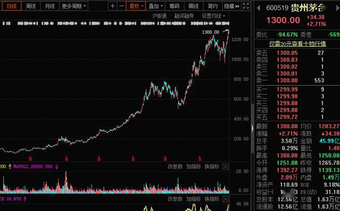Switch to 日线 daily chart
Viewport: 340px width, 211px height.
click(12, 6)
